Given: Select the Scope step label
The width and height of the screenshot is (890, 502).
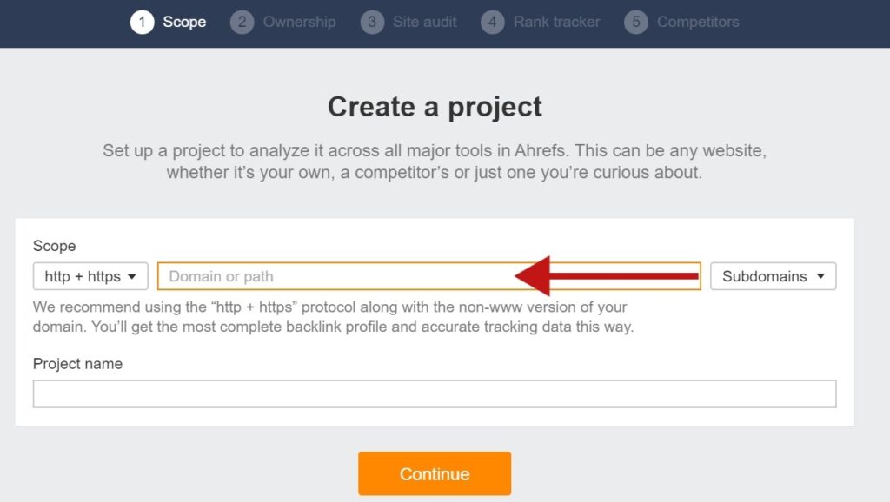Looking at the screenshot, I should (x=184, y=22).
